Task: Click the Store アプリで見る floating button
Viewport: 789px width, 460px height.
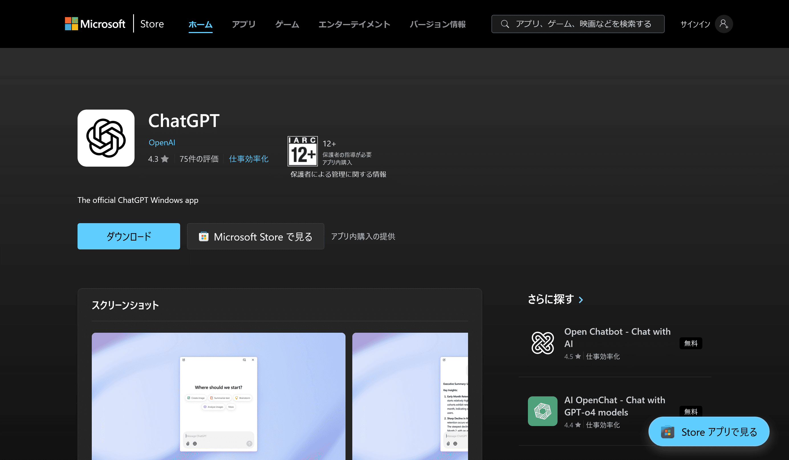Action: [x=709, y=432]
